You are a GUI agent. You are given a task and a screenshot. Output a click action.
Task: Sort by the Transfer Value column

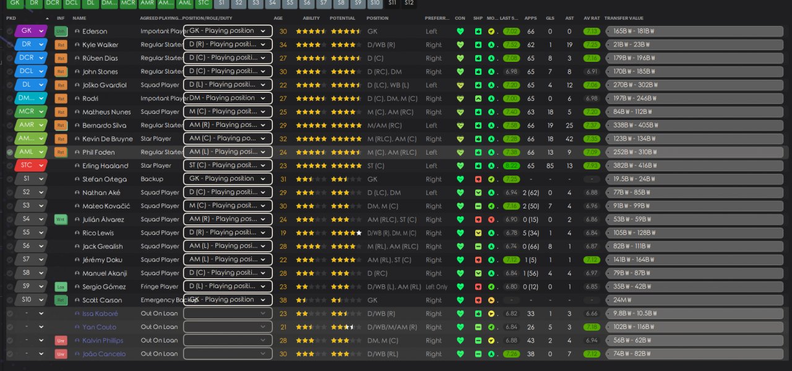[624, 19]
